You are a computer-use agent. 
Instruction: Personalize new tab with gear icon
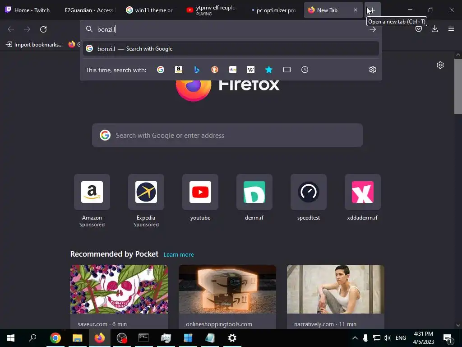(x=440, y=65)
